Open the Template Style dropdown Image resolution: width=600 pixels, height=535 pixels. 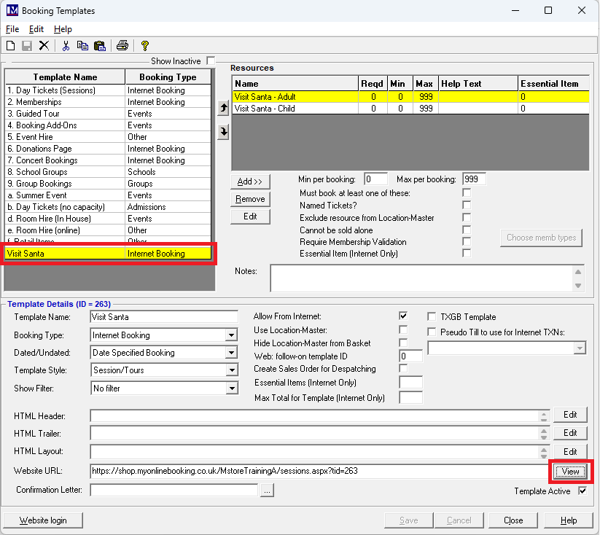click(231, 370)
